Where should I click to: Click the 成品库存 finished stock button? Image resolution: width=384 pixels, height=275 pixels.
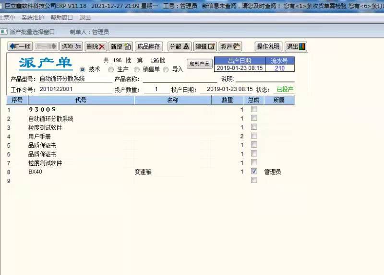(x=149, y=46)
